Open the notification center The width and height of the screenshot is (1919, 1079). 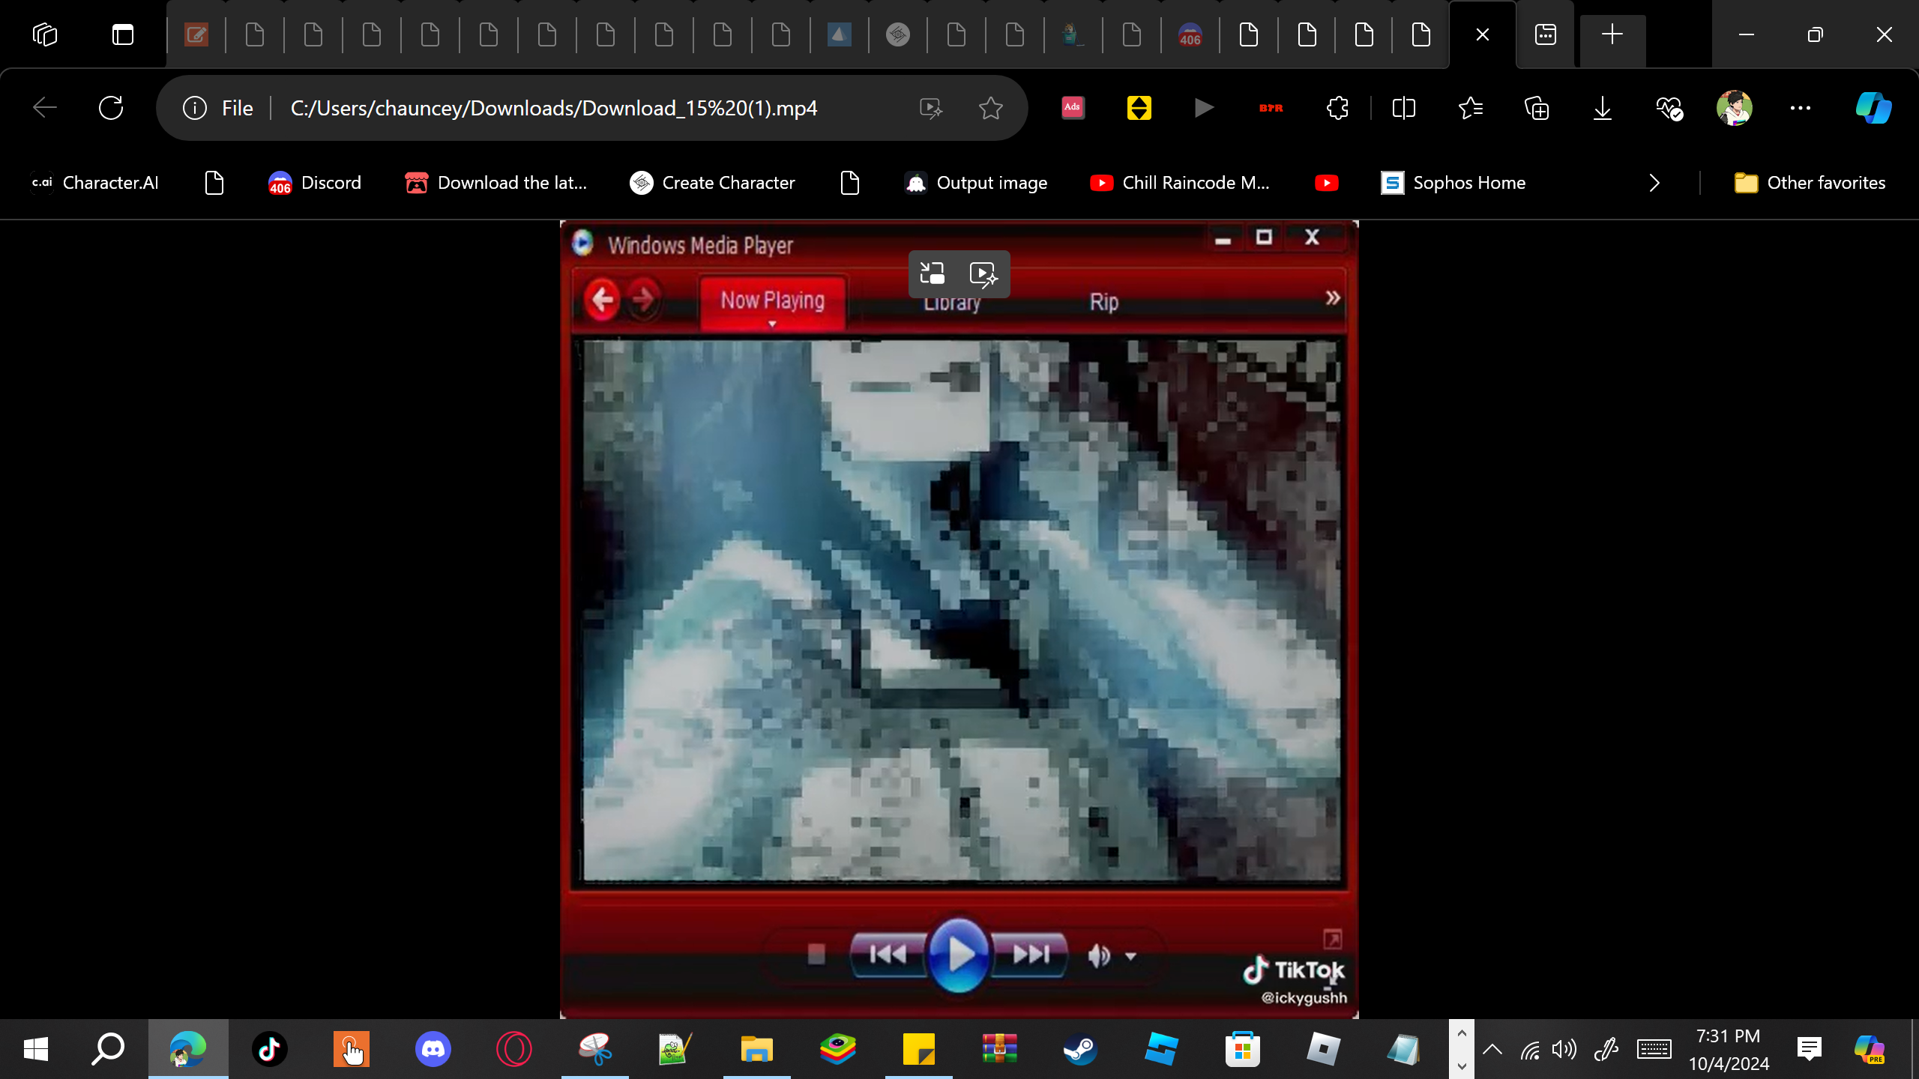tap(1810, 1049)
